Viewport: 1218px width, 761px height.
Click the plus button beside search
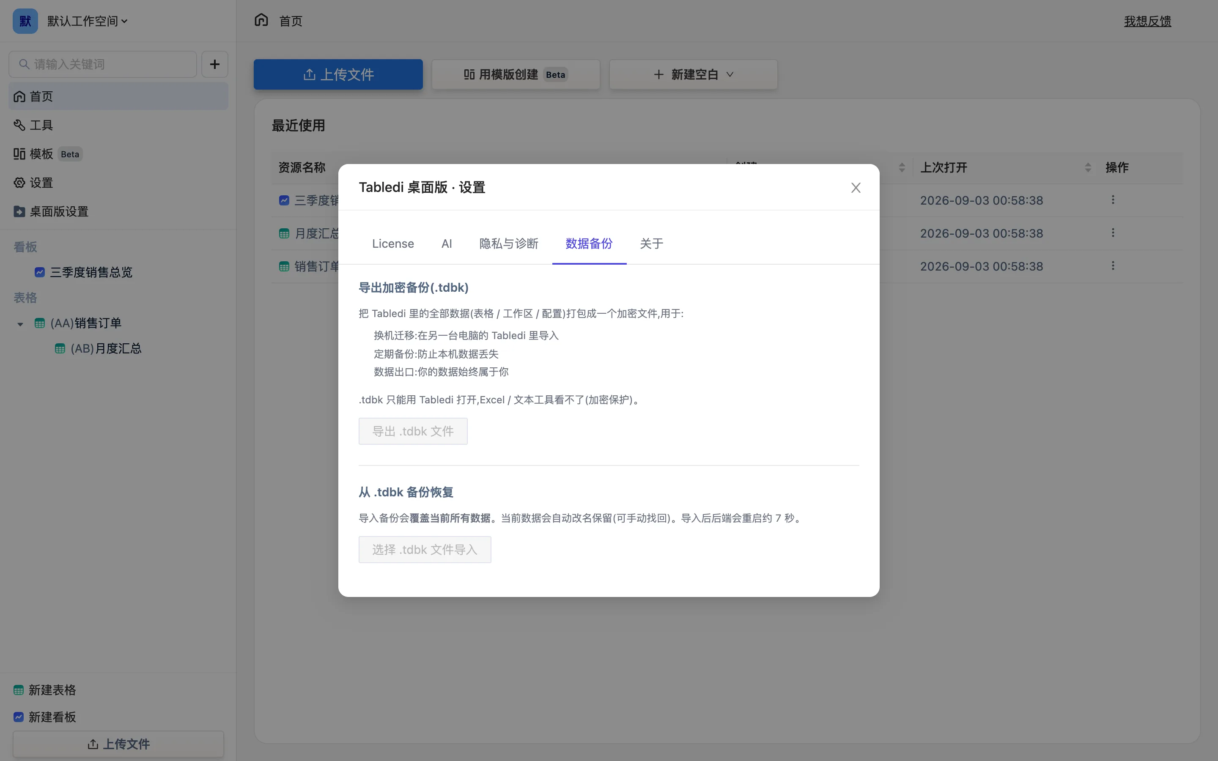pos(215,64)
